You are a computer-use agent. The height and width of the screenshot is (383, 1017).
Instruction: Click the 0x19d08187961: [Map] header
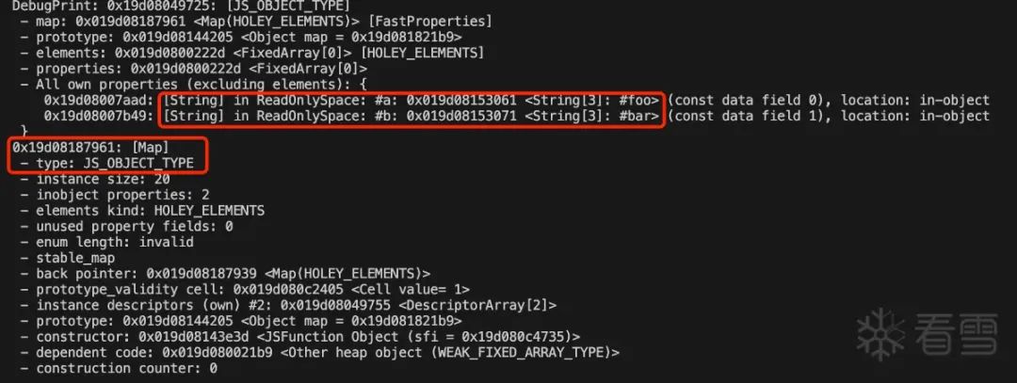pyautogui.click(x=89, y=147)
